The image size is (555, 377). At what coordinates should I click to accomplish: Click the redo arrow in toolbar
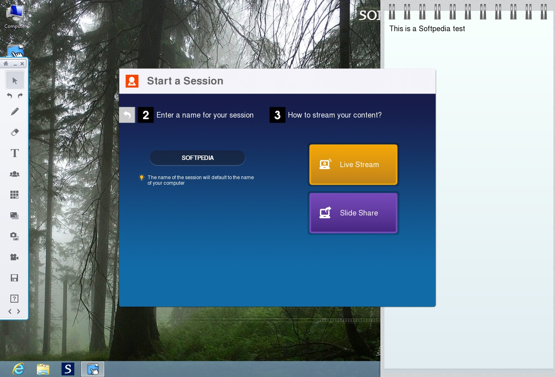click(20, 96)
